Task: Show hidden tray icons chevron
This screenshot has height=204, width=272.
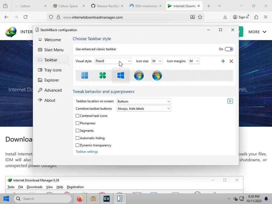Action: tap(229, 199)
